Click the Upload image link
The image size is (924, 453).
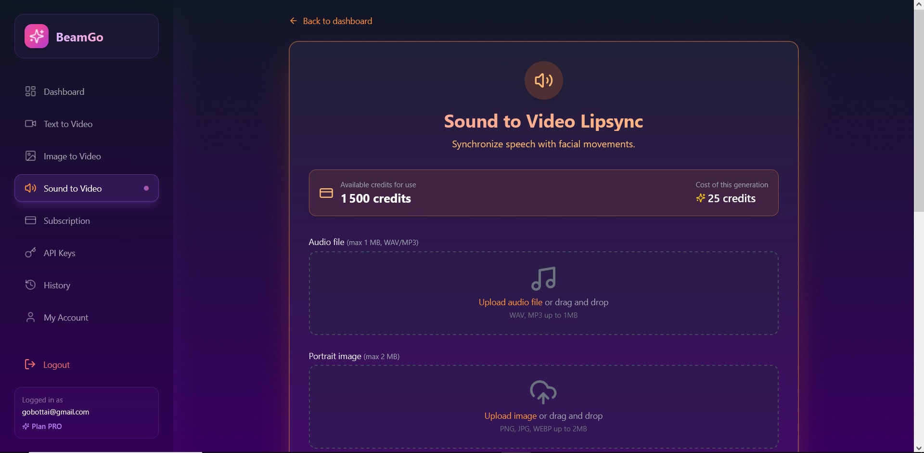point(511,416)
